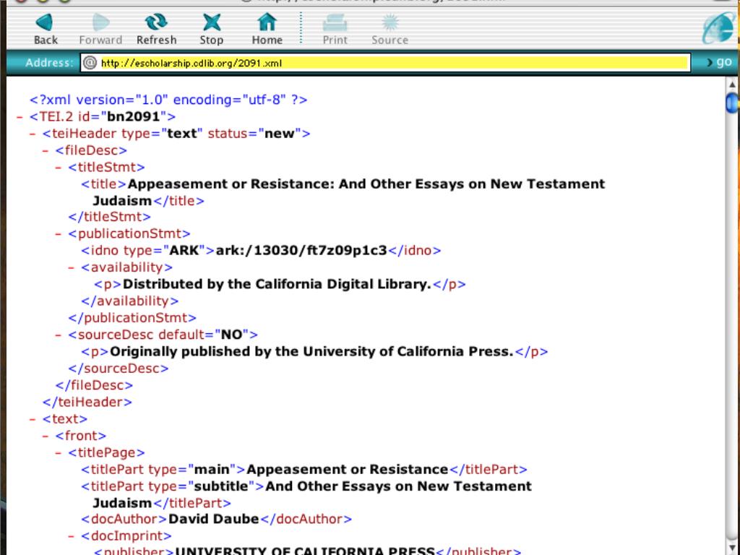Click main titlePart 'Appeasement or Resistance'
Viewport: 740px width, 555px height.
pyautogui.click(x=347, y=469)
